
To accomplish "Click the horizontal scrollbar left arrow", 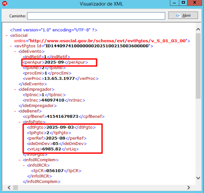I will pyautogui.click(x=9, y=188).
